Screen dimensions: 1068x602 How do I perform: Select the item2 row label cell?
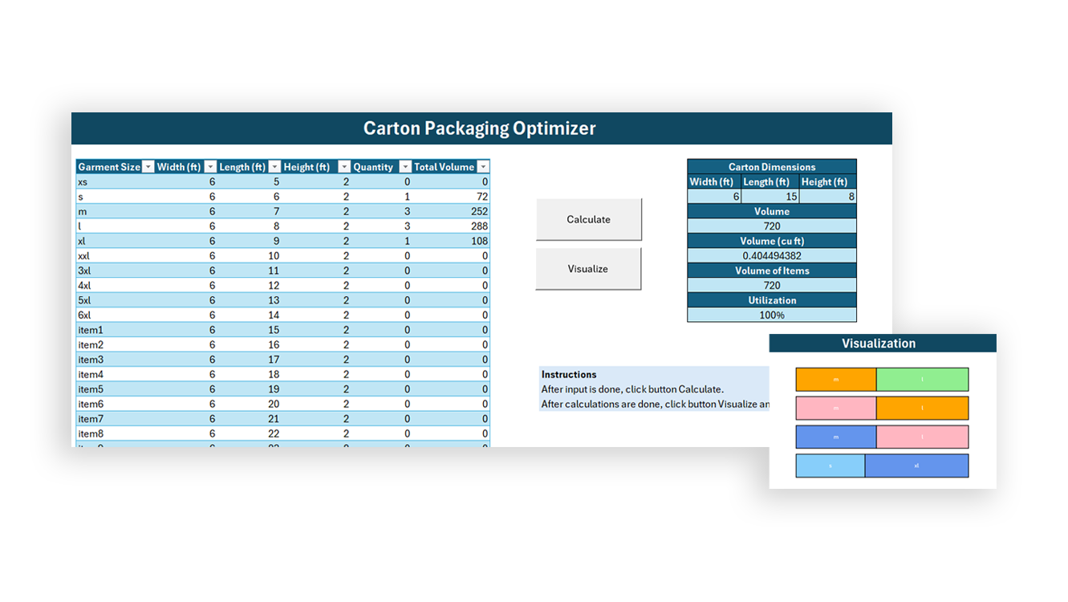point(116,345)
